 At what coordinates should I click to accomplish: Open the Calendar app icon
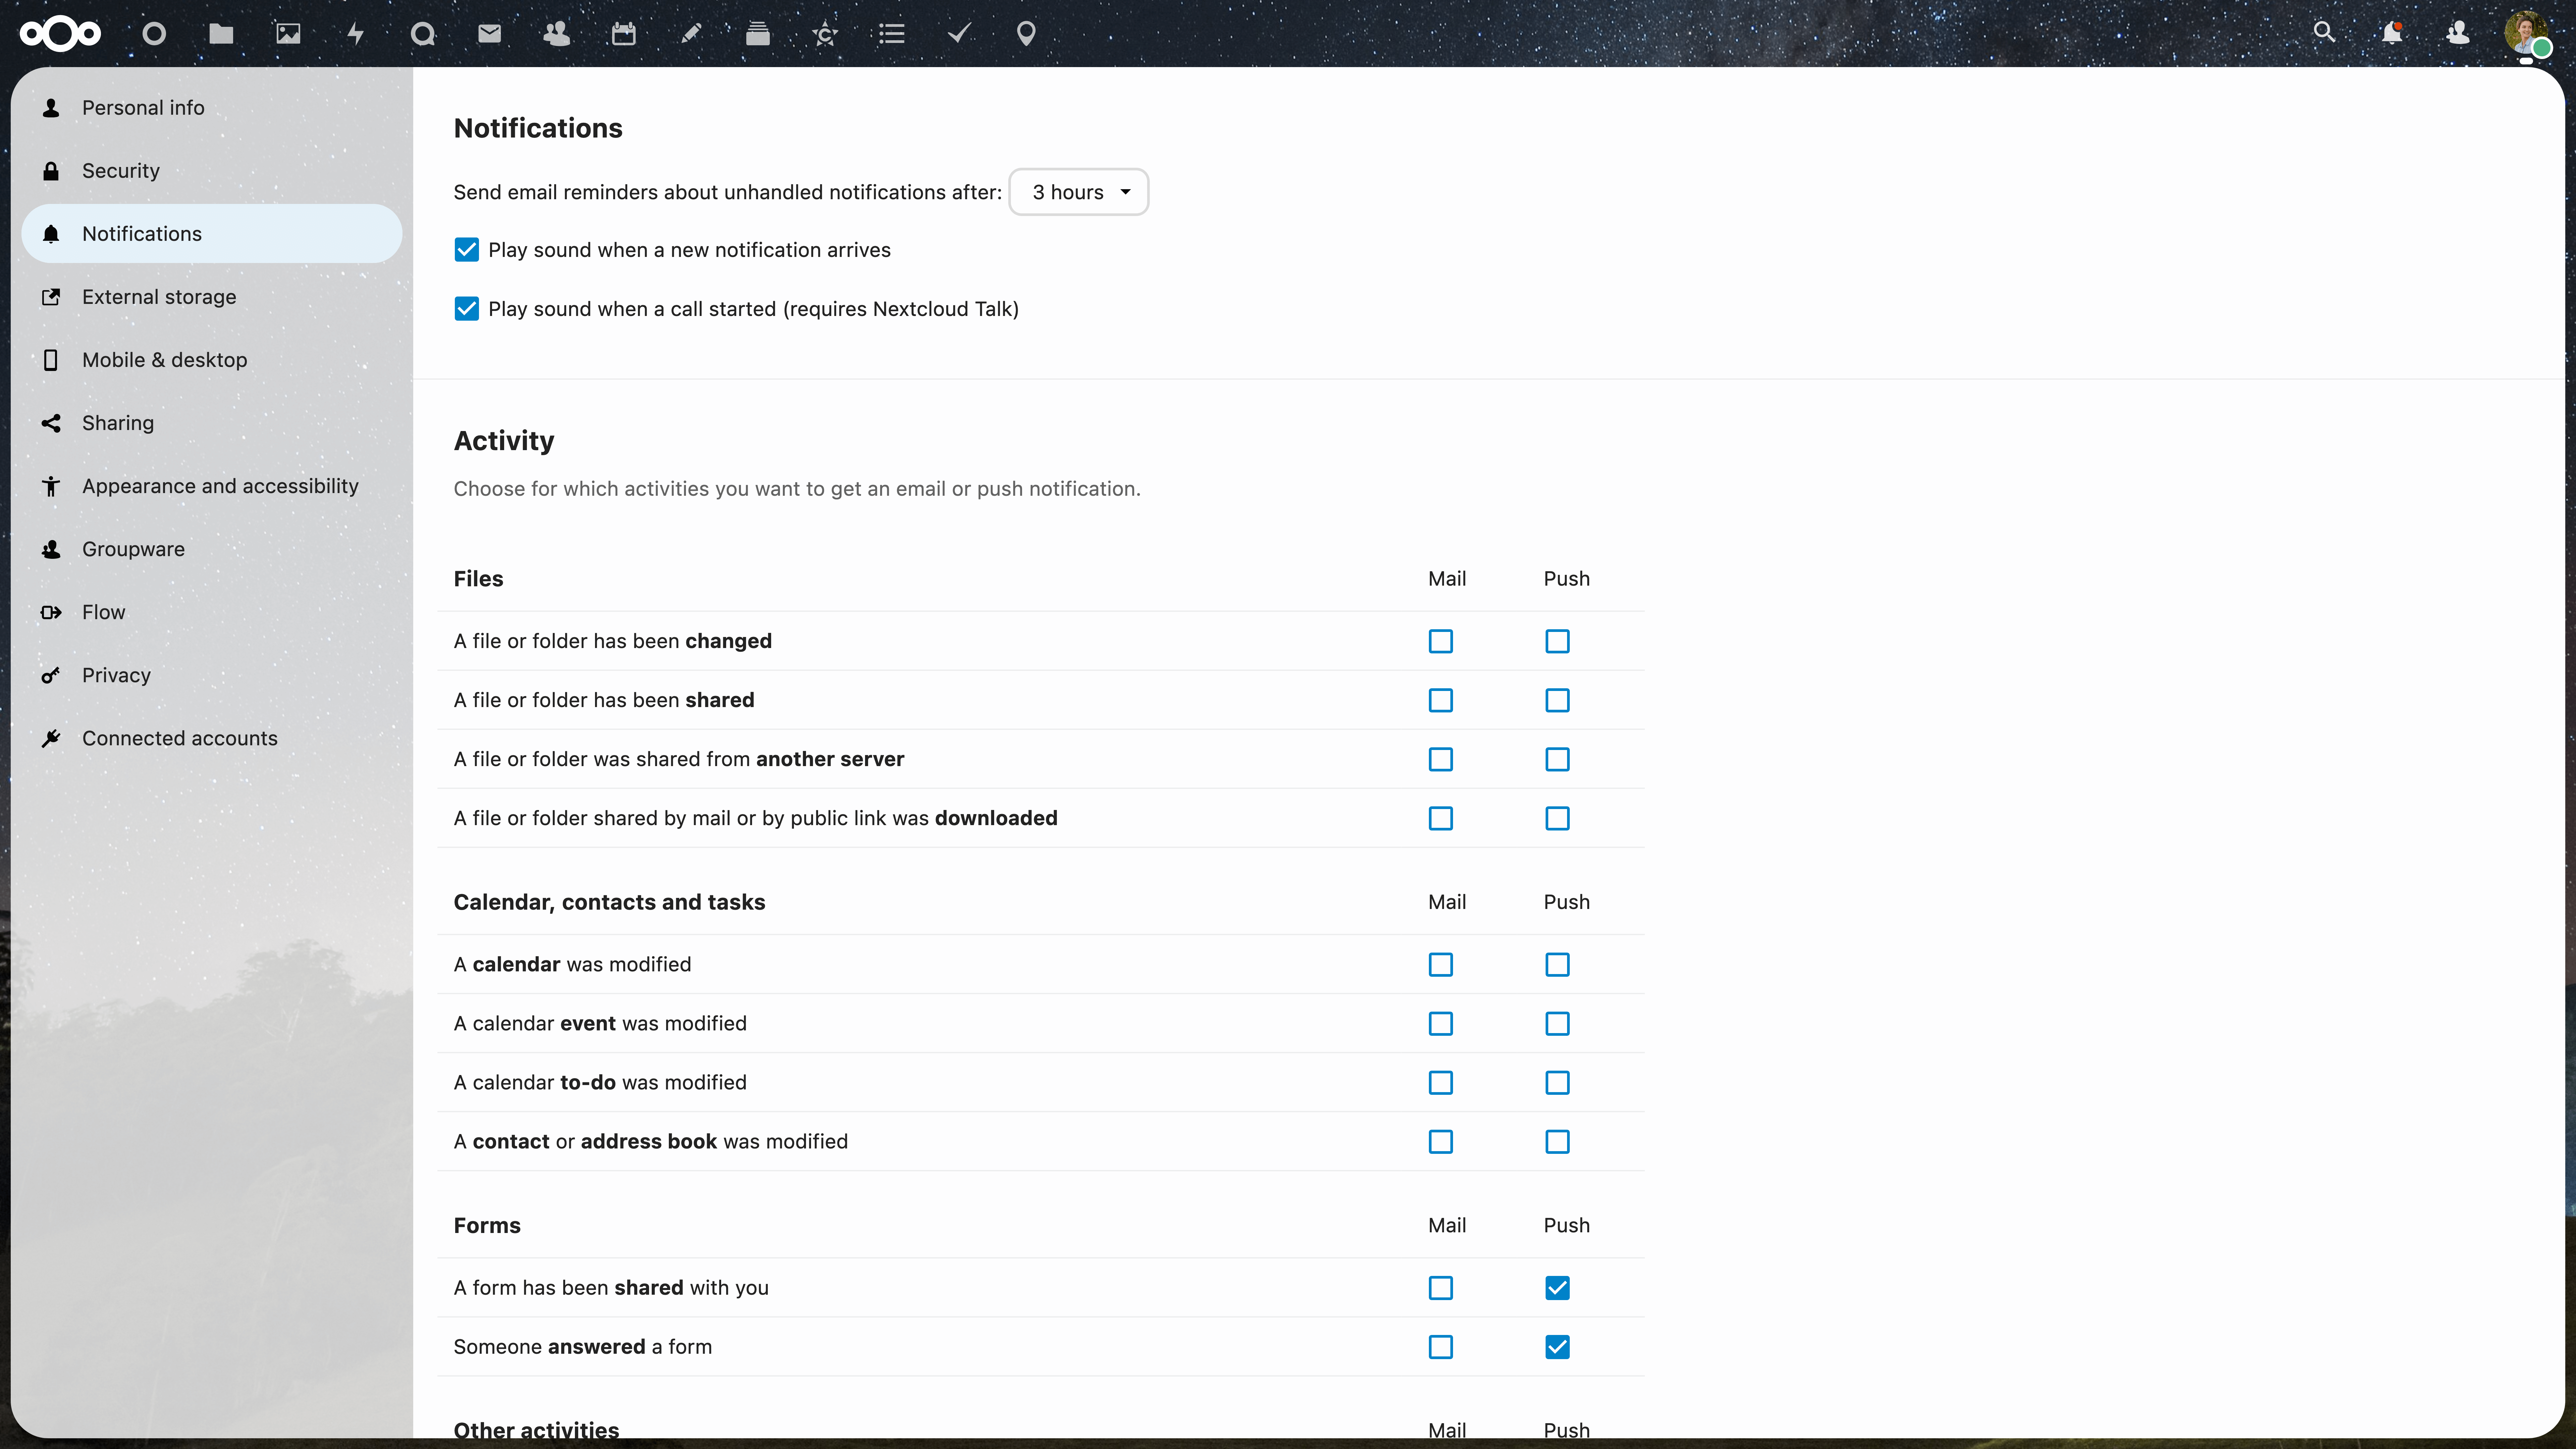coord(624,34)
